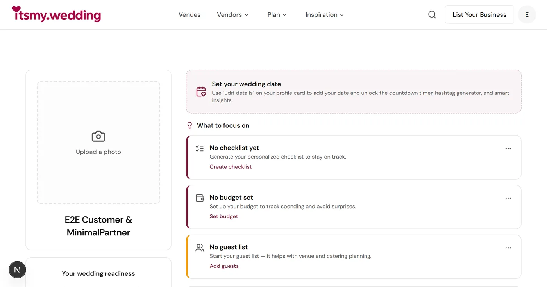Click the guests icon on the No guest list card
This screenshot has height=287, width=547.
click(x=200, y=248)
